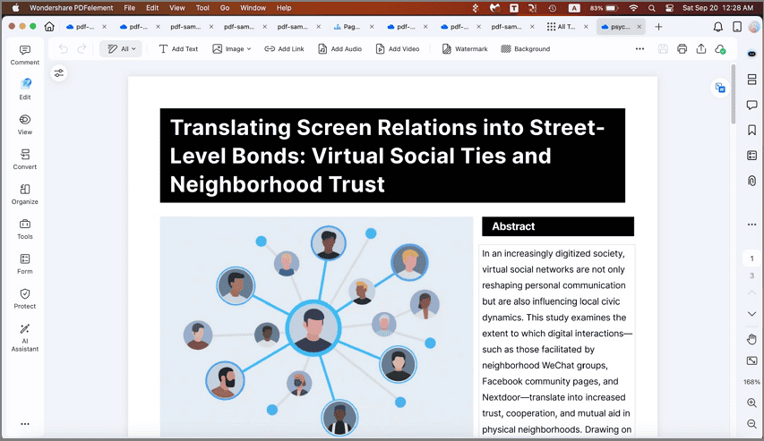Launch the AI Assistant

pyautogui.click(x=25, y=338)
